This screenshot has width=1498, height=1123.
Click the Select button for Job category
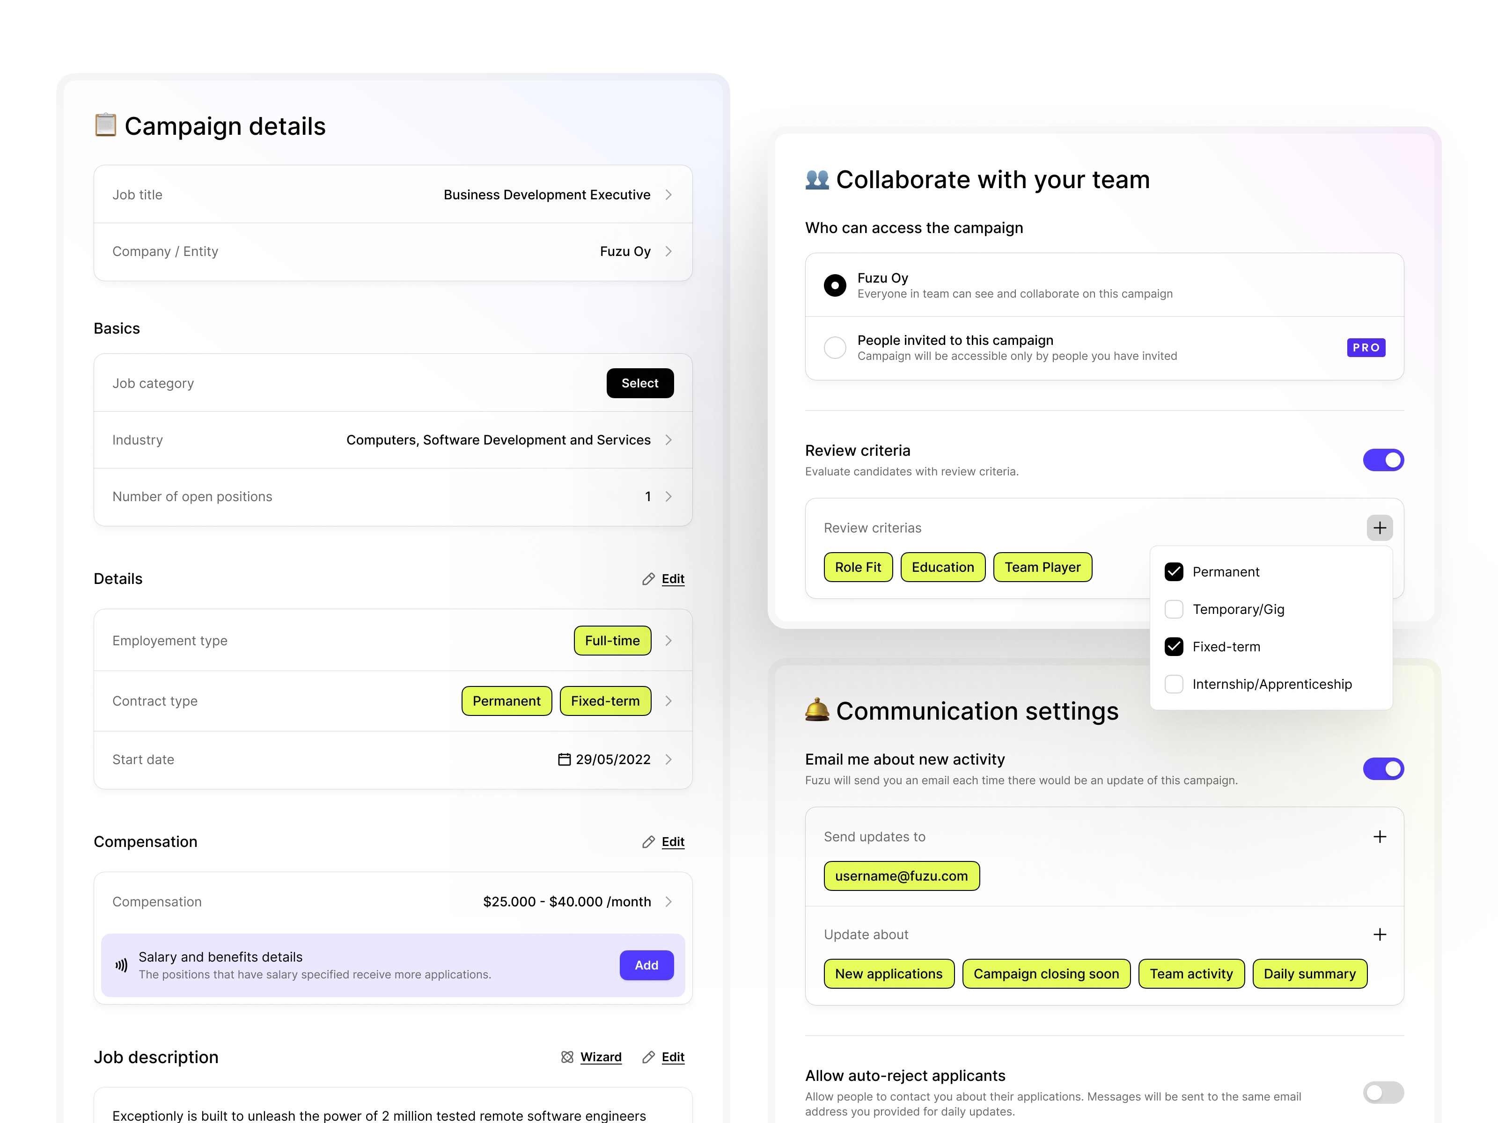click(640, 382)
